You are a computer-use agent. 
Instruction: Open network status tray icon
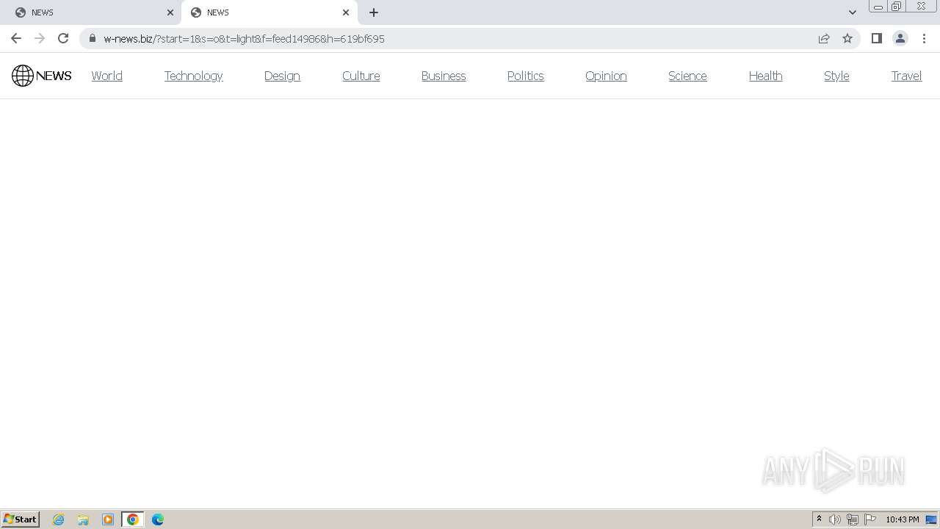pos(853,519)
